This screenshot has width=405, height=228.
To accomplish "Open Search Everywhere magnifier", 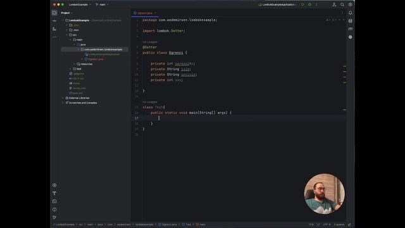I will tap(342, 4).
